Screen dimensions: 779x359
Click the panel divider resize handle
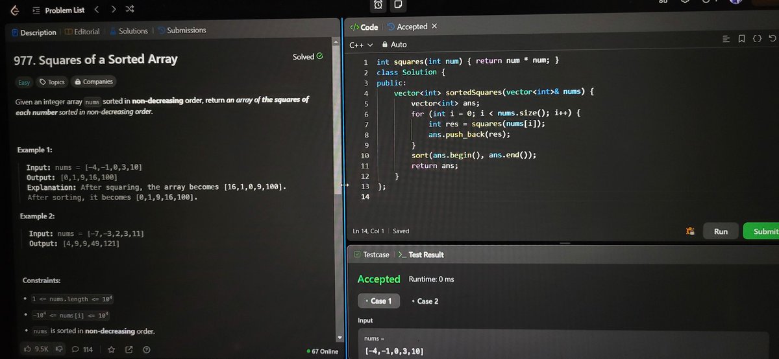coord(343,185)
